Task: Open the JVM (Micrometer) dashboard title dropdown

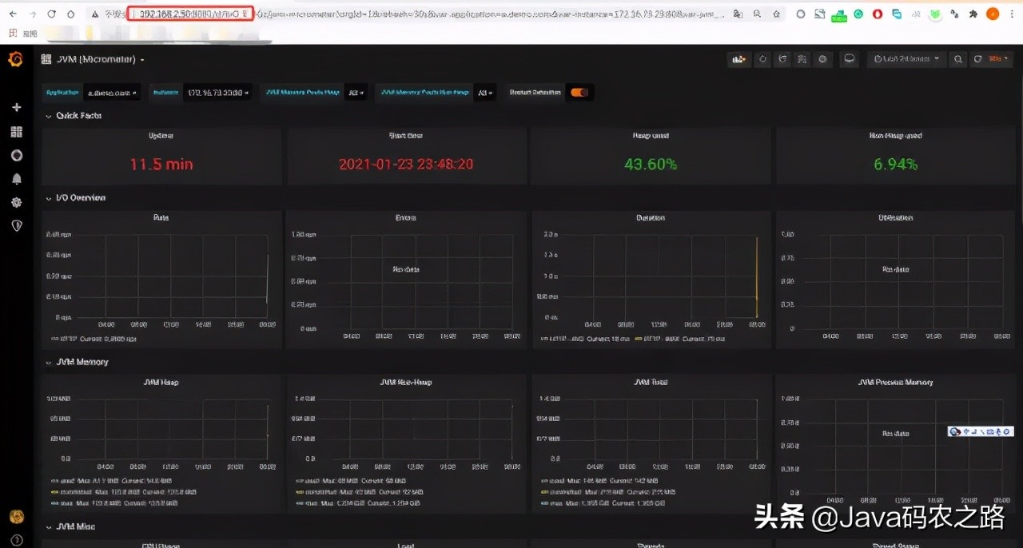Action: (x=100, y=60)
